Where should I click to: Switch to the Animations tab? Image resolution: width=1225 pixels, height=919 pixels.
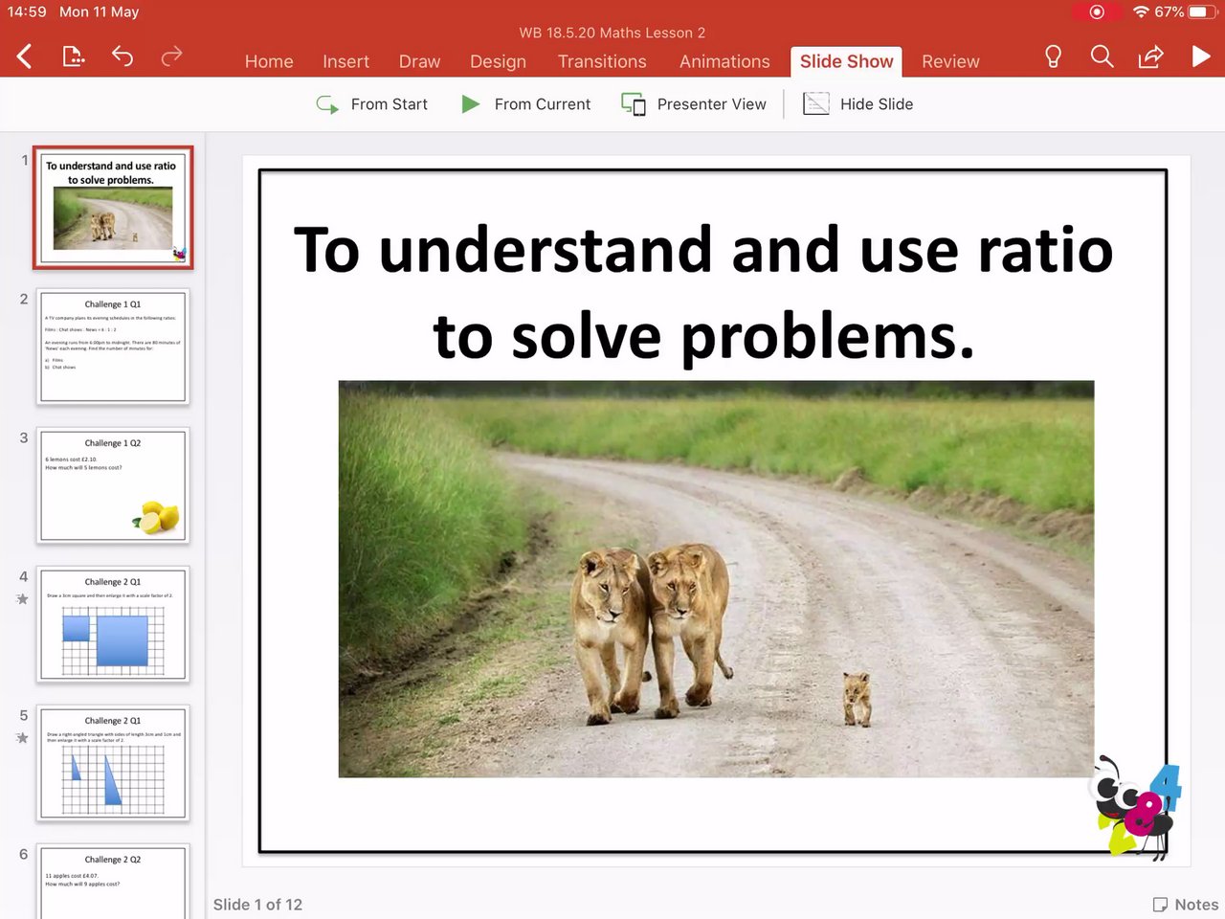(x=724, y=61)
